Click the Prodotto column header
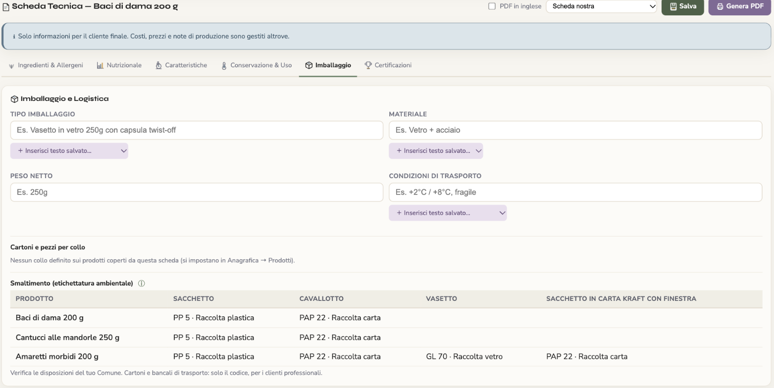The width and height of the screenshot is (774, 388). click(x=35, y=299)
